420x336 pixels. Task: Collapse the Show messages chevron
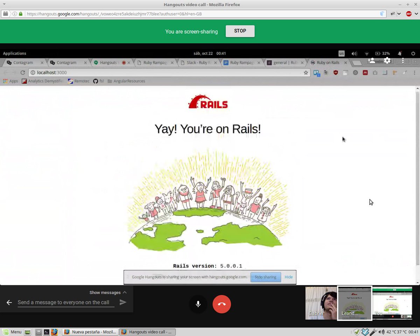click(125, 292)
